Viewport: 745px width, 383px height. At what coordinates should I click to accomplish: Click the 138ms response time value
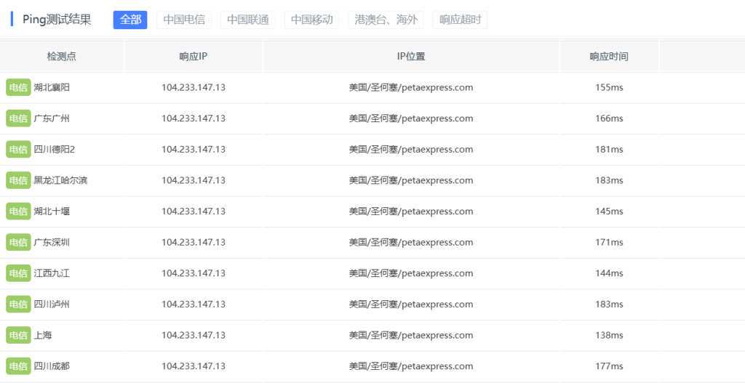(x=609, y=335)
